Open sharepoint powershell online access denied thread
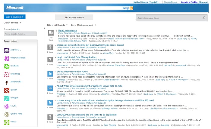211x129 pixels. click(x=90, y=45)
